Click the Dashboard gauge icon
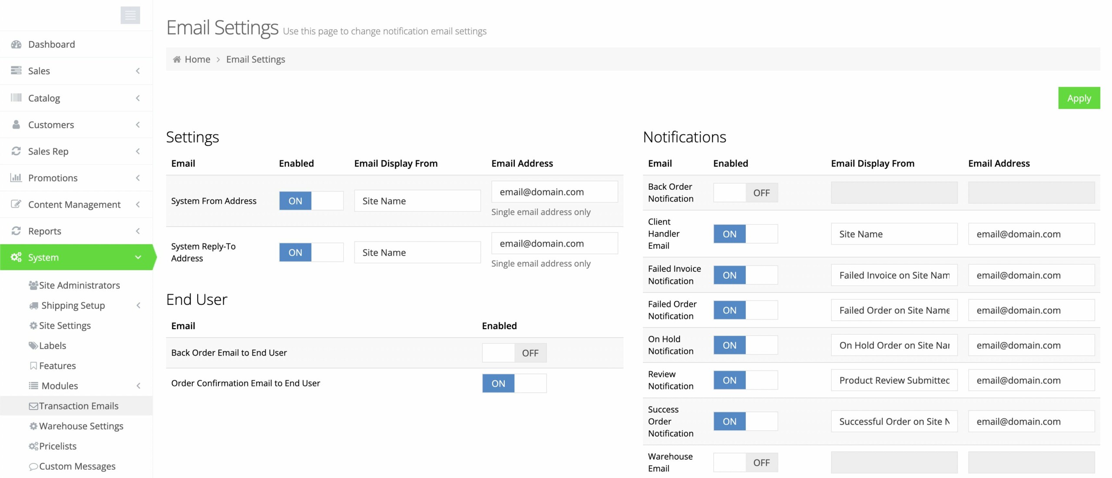 16,44
